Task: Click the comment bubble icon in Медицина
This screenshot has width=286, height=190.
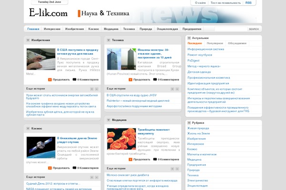Action: [155, 159]
